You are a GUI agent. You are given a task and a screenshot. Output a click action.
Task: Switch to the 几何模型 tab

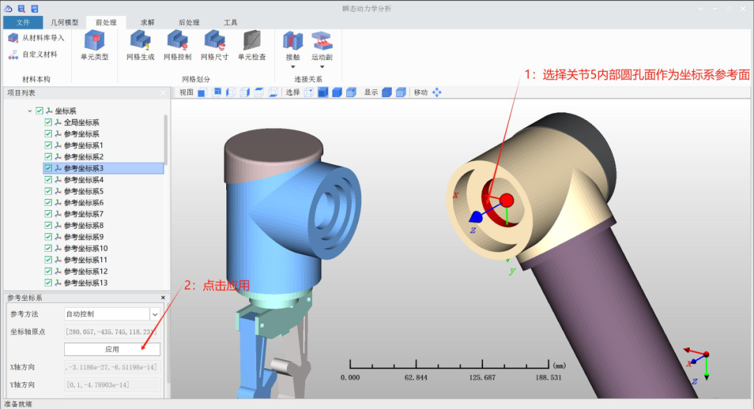pos(64,22)
